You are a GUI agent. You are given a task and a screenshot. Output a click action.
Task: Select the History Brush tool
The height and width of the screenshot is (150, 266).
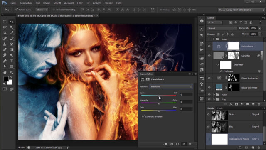pyautogui.click(x=12, y=44)
